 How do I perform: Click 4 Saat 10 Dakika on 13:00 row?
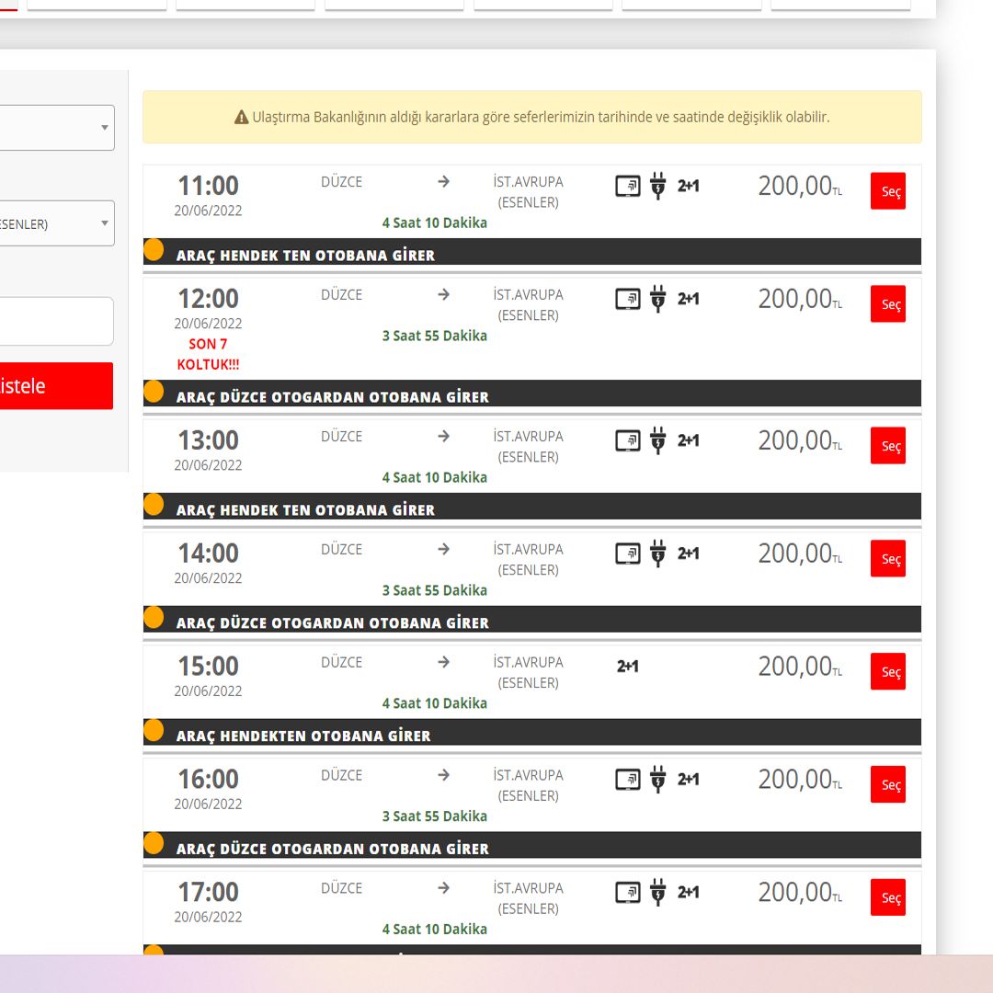434,477
